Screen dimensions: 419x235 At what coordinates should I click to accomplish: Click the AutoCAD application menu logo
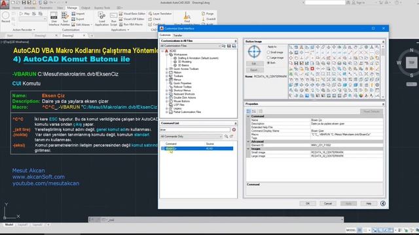(4, 5)
